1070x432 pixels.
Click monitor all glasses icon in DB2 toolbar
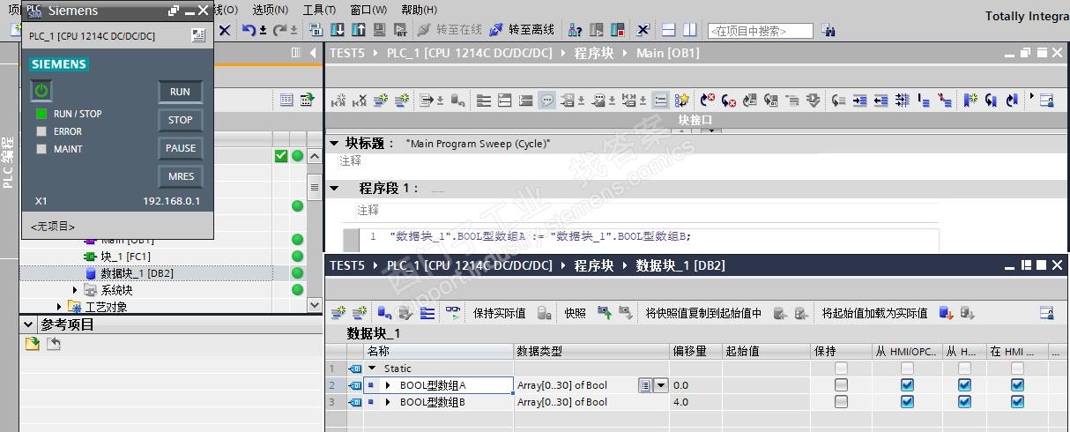click(453, 313)
